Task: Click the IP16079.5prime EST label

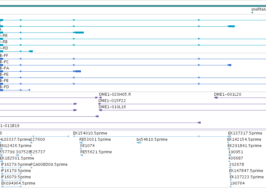Action: tap(16, 177)
